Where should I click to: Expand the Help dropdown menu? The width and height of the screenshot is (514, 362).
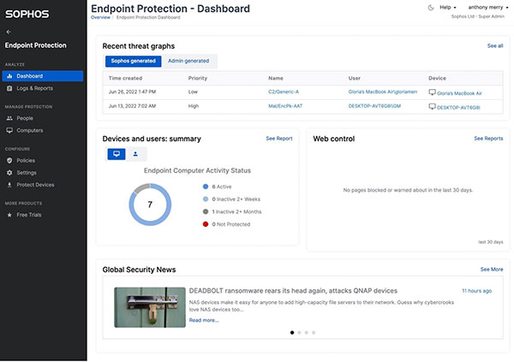coord(448,7)
